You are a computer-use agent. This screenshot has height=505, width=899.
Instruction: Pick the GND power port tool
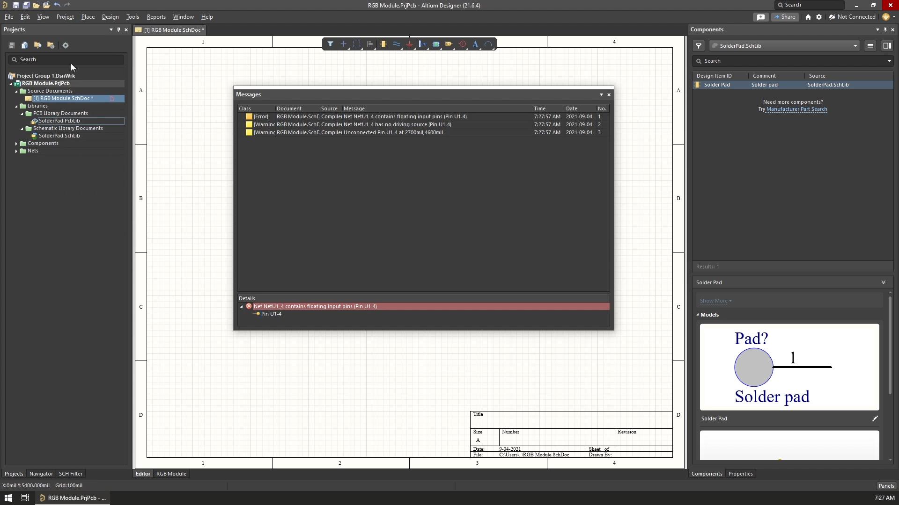409,44
